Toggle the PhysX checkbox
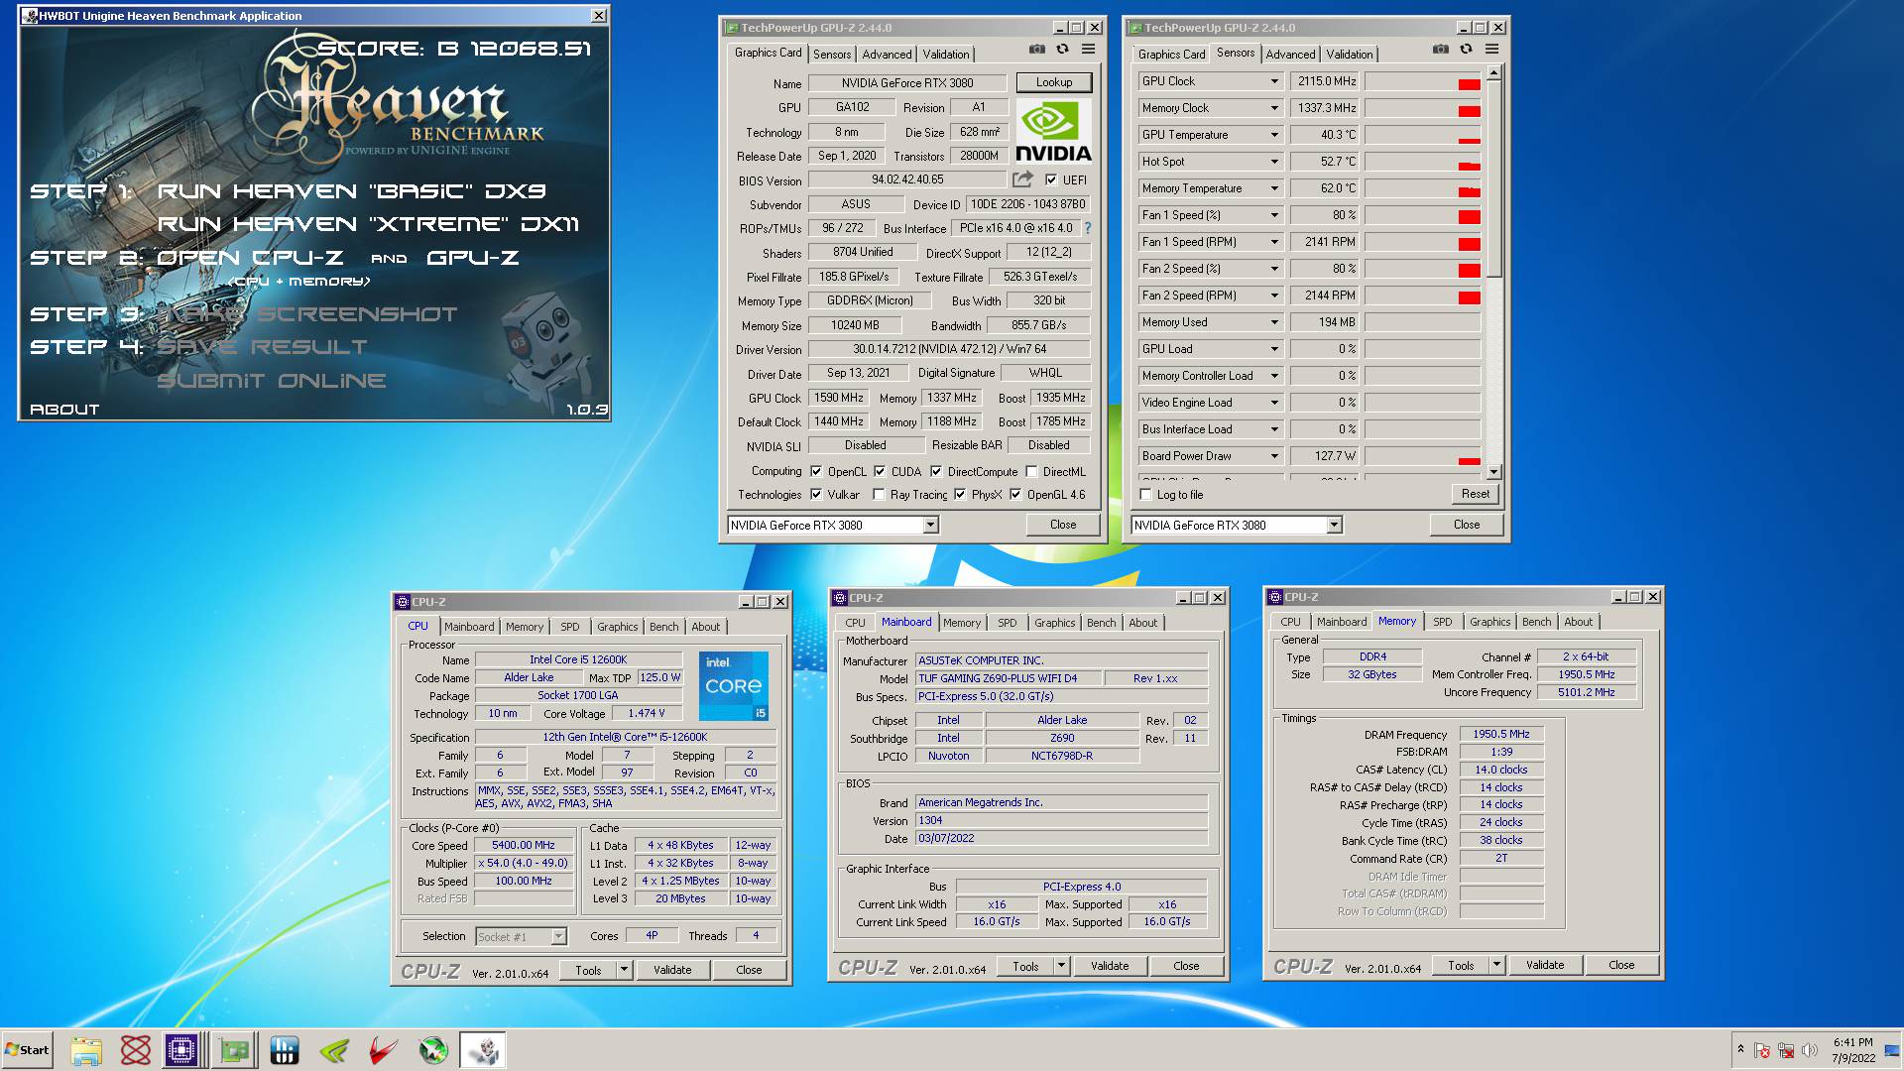 (x=960, y=495)
